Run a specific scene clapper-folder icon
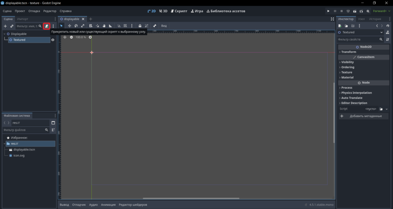 point(361,11)
